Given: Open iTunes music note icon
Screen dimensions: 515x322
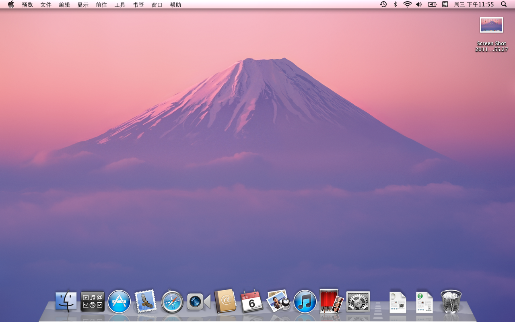Looking at the screenshot, I should (x=305, y=301).
